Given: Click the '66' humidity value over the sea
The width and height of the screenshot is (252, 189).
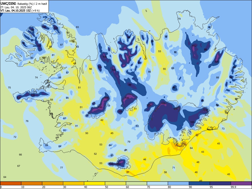Looking at the screenshot, I should pos(20,155).
